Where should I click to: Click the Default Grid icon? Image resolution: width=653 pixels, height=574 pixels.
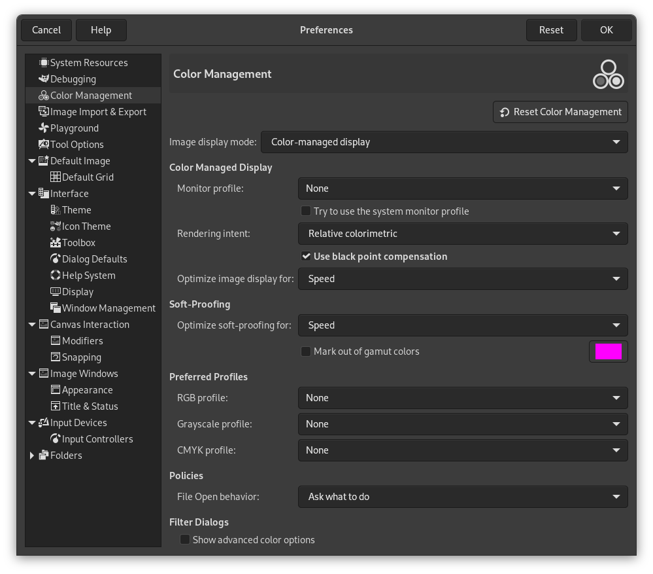point(56,177)
